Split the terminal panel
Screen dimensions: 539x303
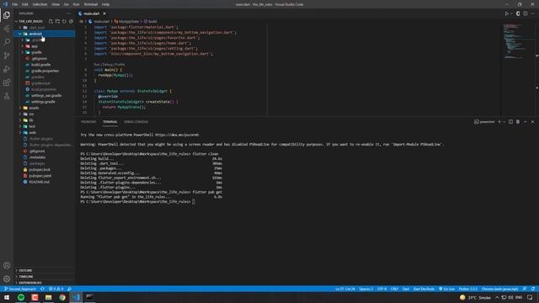click(510, 121)
